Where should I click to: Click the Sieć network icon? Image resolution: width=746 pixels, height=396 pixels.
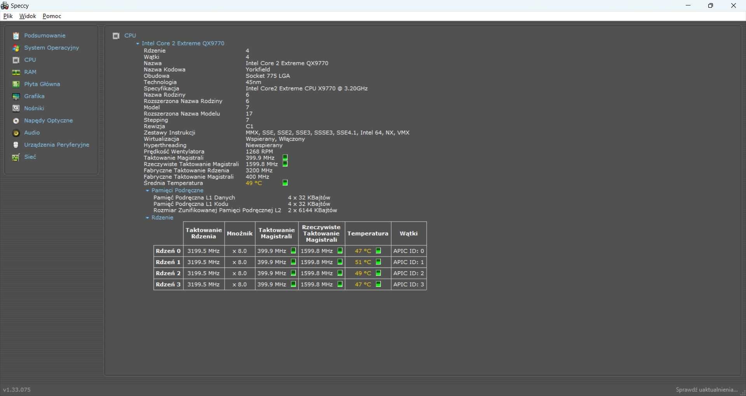pos(16,157)
